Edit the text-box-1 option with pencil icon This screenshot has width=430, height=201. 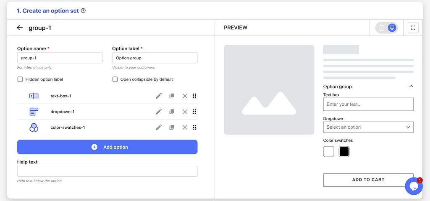tap(159, 96)
